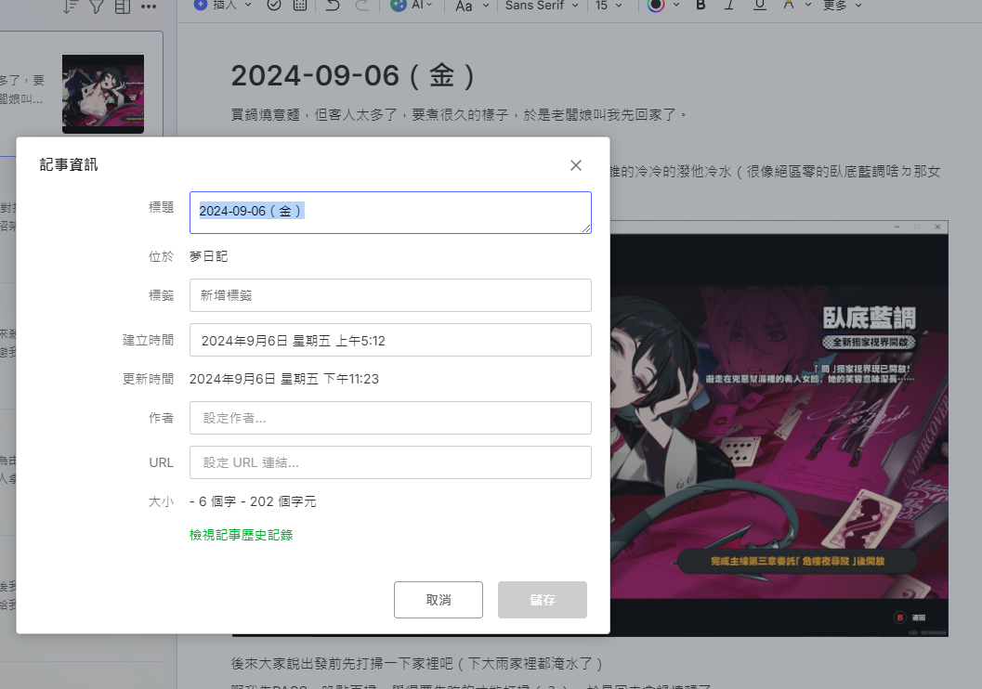
Task: Redo the last edit
Action: point(362,5)
